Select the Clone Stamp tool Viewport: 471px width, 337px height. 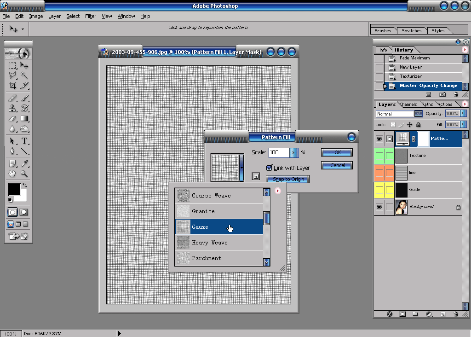point(12,108)
